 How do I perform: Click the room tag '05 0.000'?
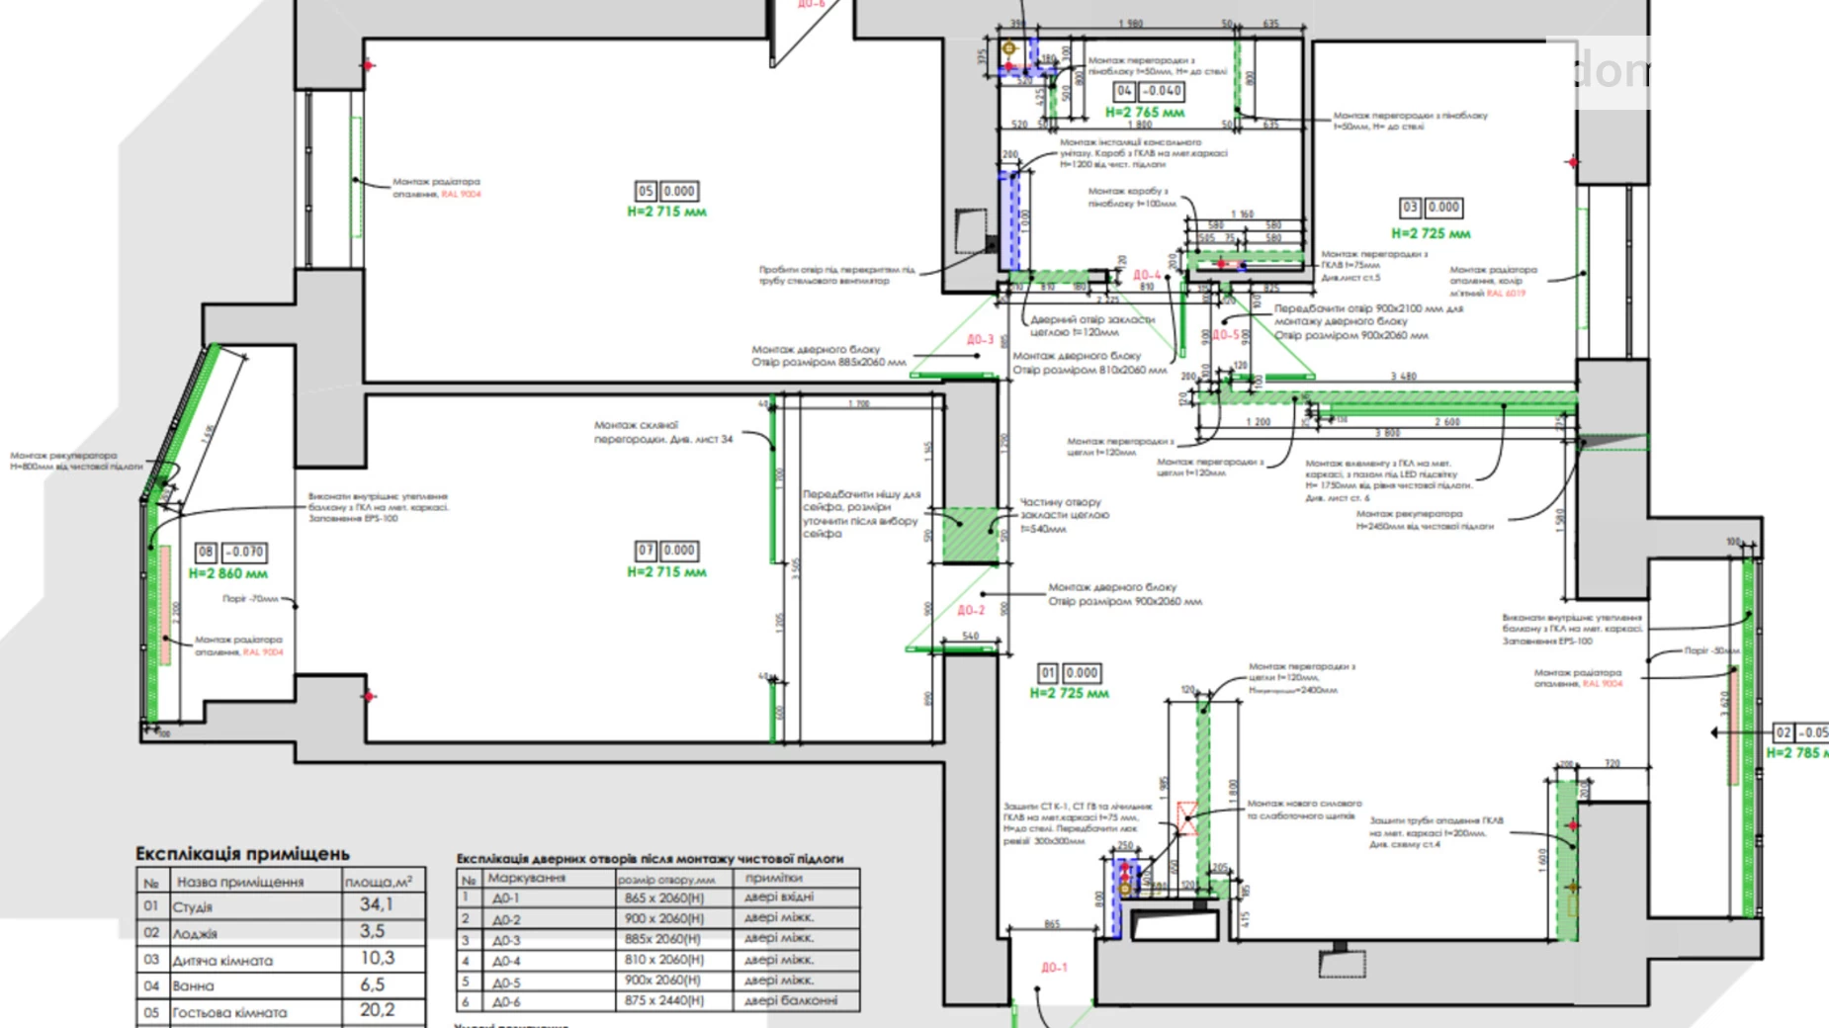click(666, 192)
